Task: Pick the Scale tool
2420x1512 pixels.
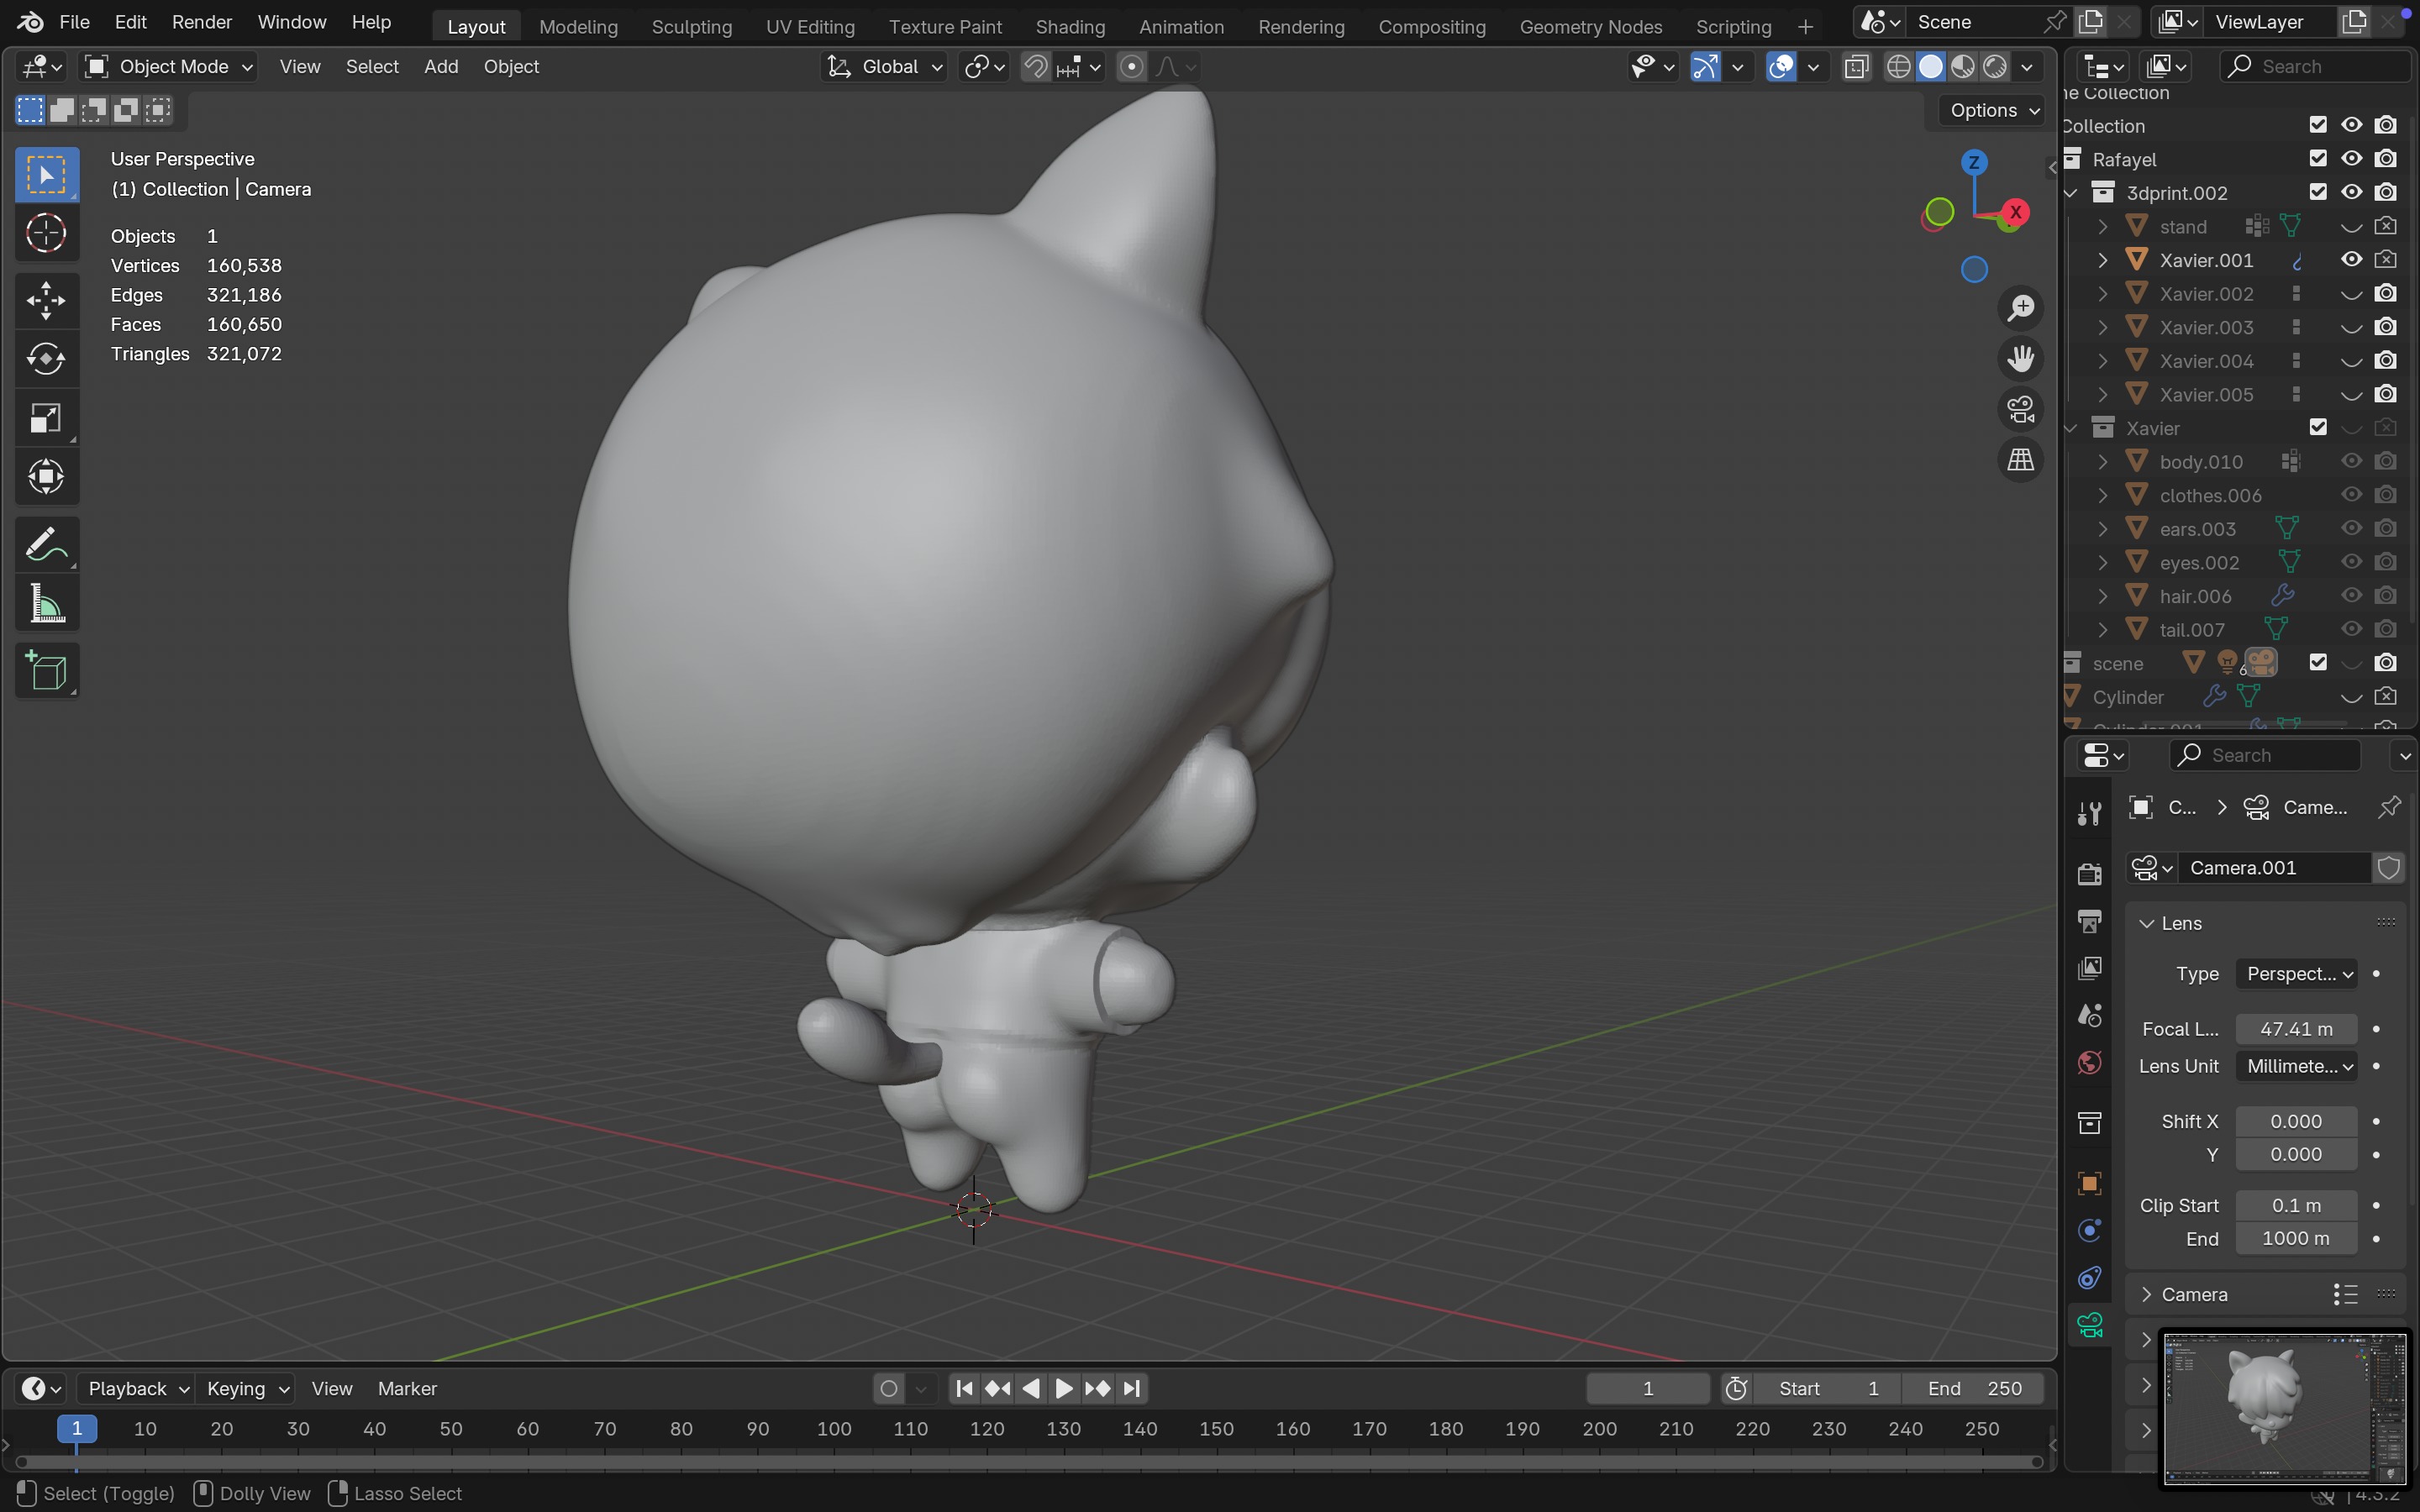Action: (46, 418)
